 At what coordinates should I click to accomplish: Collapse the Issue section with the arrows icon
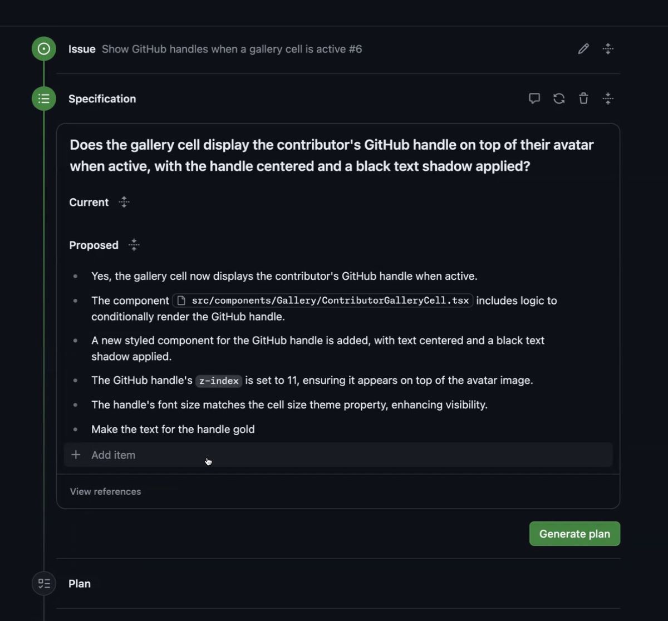pos(608,49)
